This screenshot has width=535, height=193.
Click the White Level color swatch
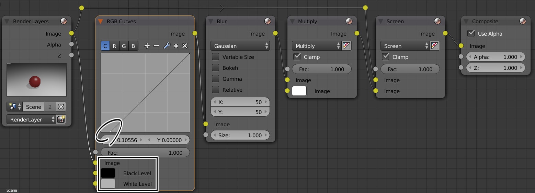pyautogui.click(x=108, y=184)
